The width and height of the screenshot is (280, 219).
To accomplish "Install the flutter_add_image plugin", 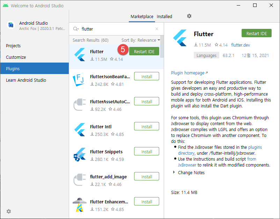I will click(146, 177).
